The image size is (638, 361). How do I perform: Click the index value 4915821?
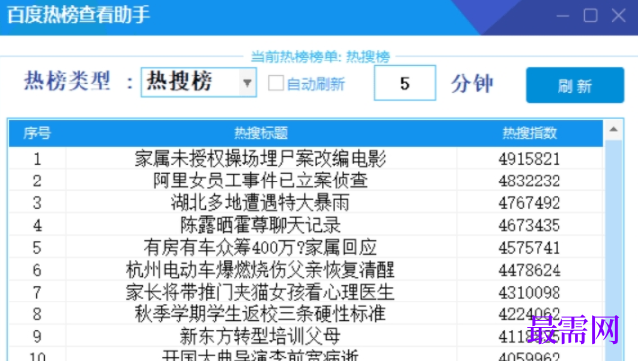[530, 159]
